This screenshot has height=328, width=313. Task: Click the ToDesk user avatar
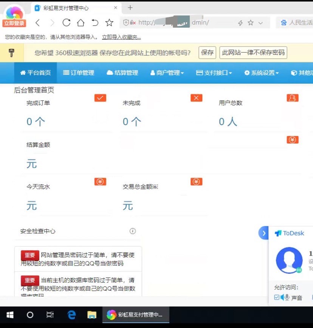click(x=289, y=260)
